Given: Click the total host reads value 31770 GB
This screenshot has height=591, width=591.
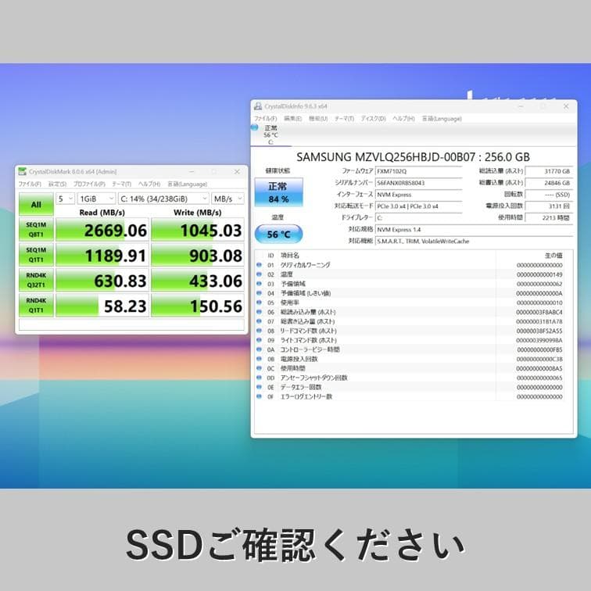Looking at the screenshot, I should coord(549,171).
